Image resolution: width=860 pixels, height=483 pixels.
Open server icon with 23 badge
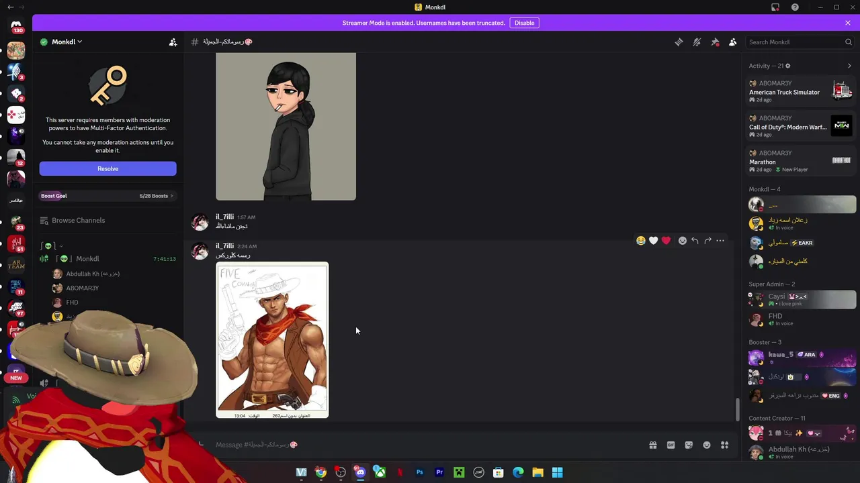coord(16,222)
